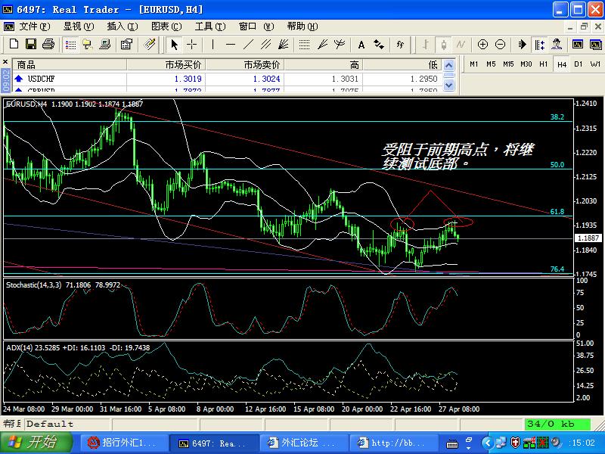This screenshot has width=605, height=454.
Task: Select USDCHF row in market watch
Action: [x=226, y=79]
